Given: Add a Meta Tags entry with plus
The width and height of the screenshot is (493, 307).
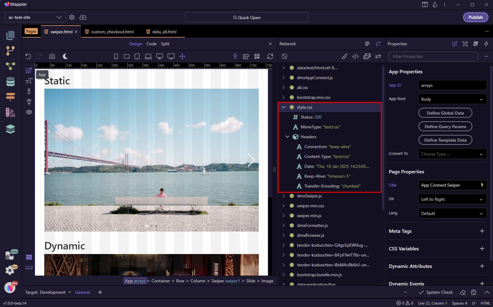Looking at the screenshot, I should click(482, 231).
